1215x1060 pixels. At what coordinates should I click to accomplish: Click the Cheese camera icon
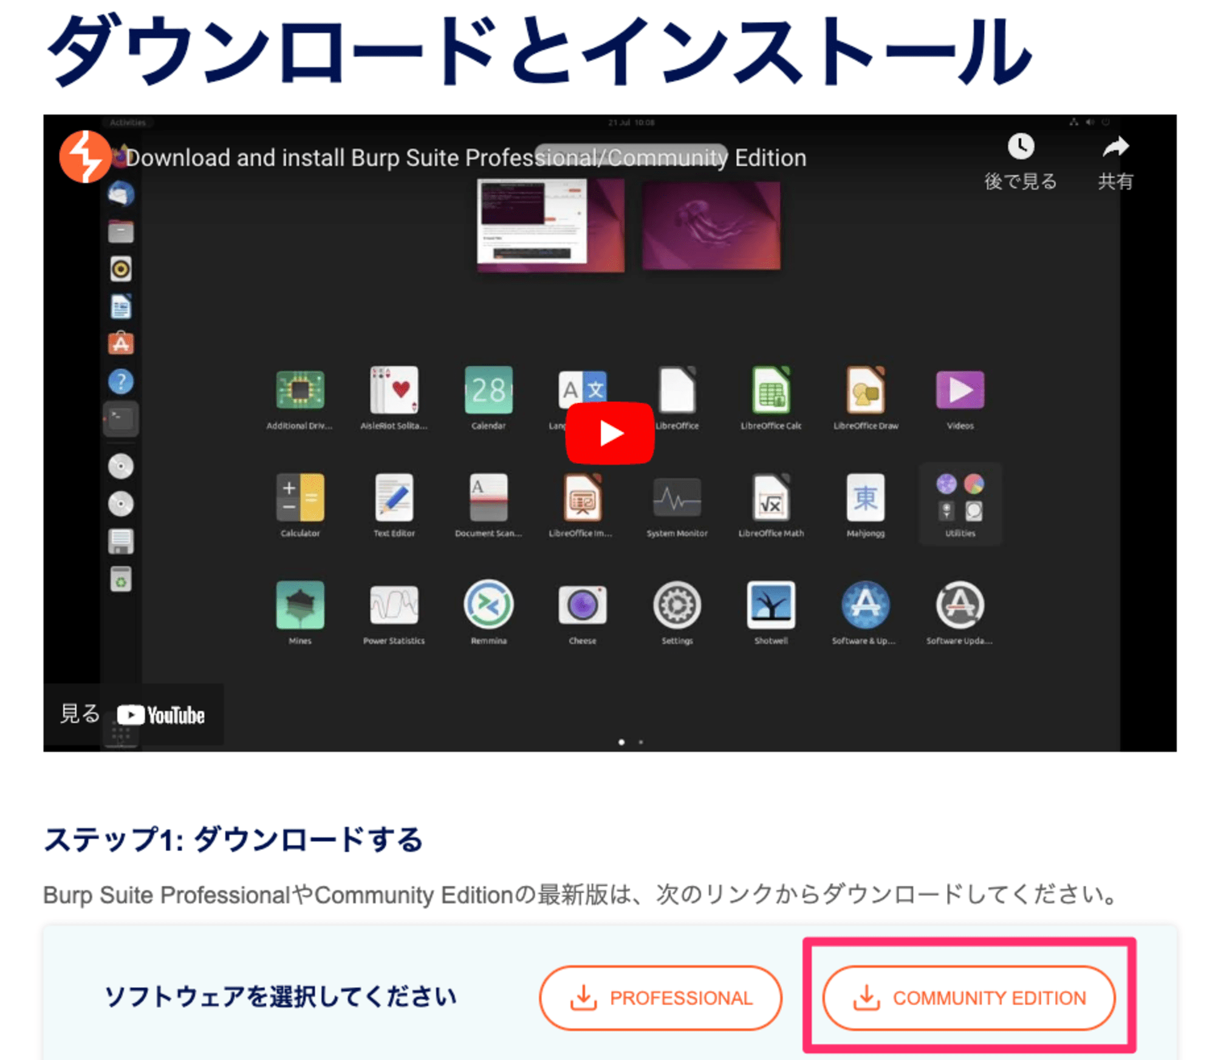pos(583,605)
